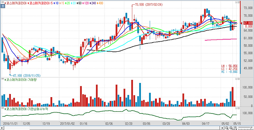The image size is (254, 130).
Task: Click the LC : 42.25% statistic
Action: pos(229,69)
